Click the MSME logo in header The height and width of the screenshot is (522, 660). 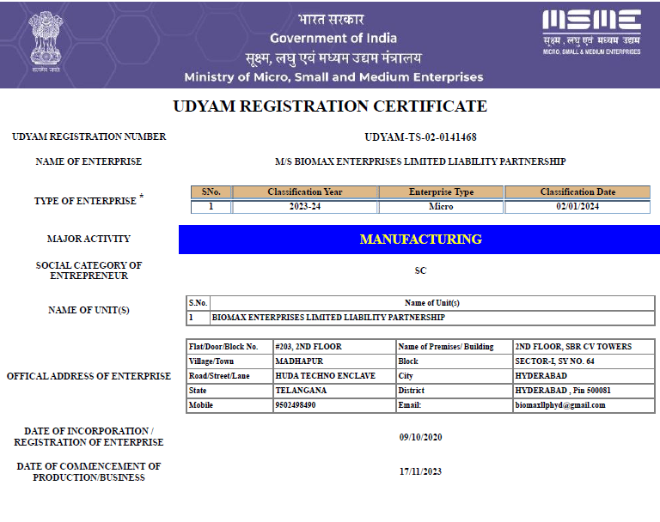point(591,33)
